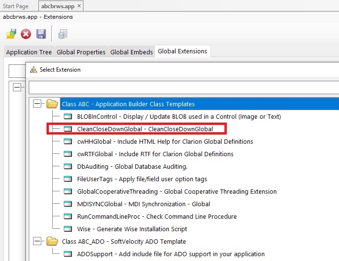Click the Class ABC_ADO folder icon
Image resolution: width=339 pixels, height=261 pixels.
click(x=52, y=241)
